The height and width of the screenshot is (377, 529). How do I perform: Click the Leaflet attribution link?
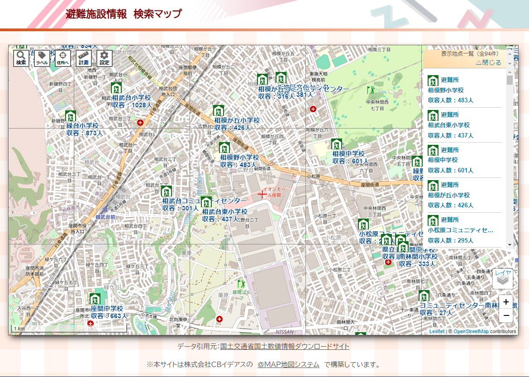(x=437, y=331)
